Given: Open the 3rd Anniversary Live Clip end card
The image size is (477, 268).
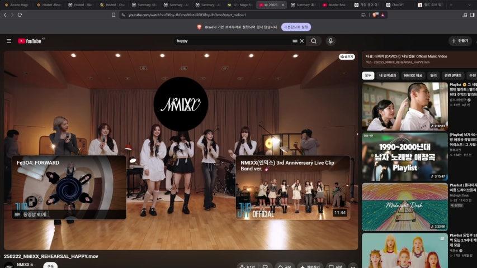Looking at the screenshot, I should click(293, 188).
